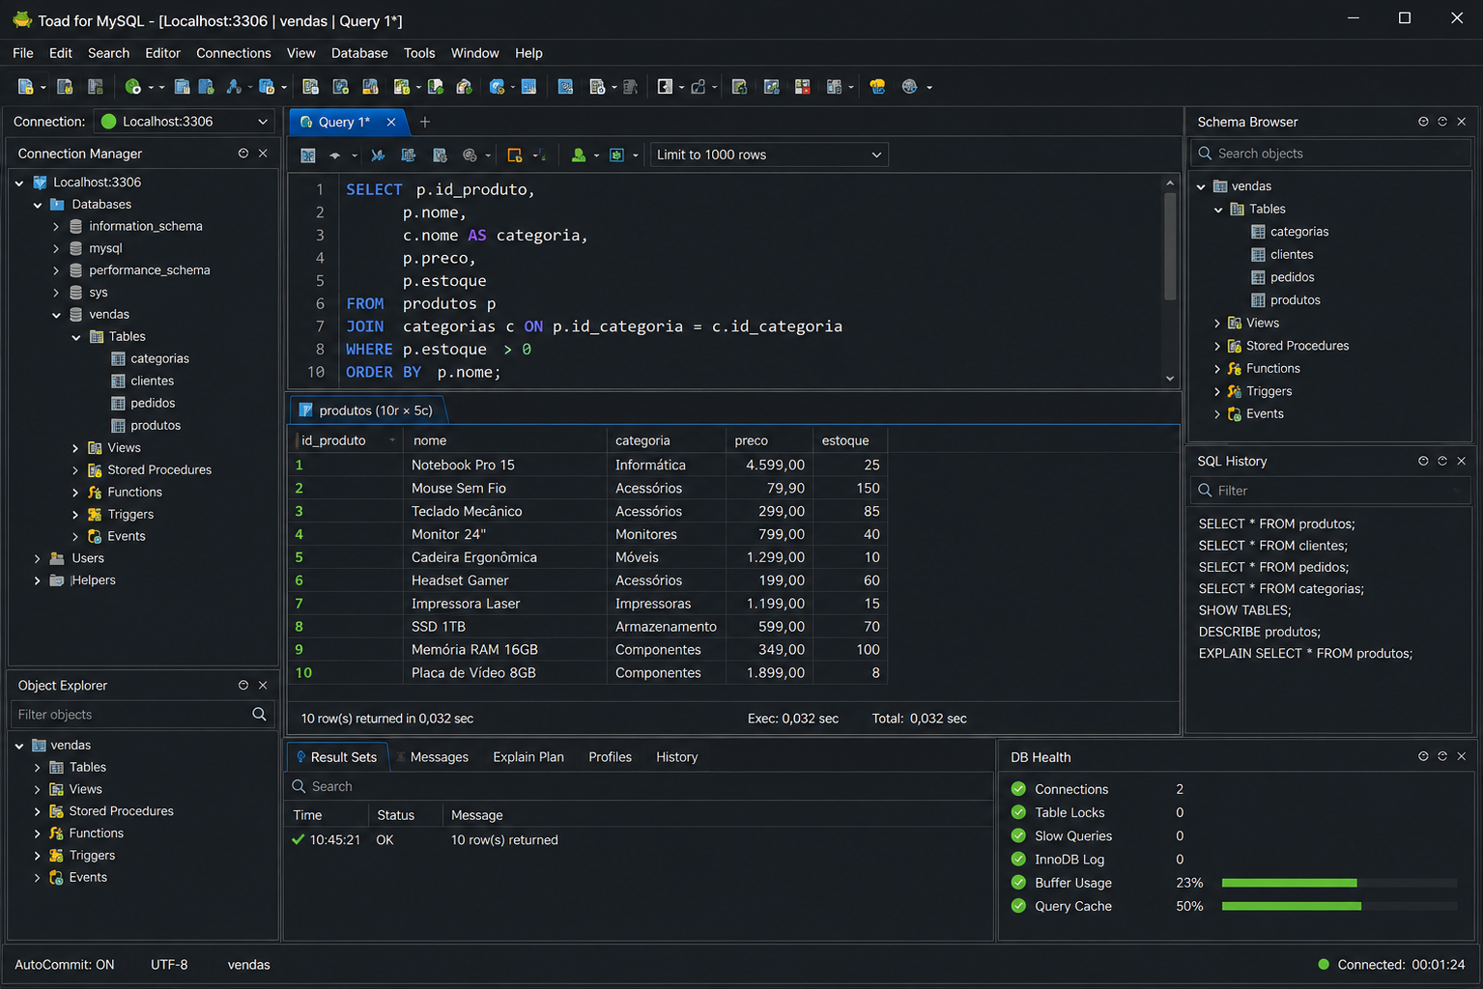Open the Database menu

pos(359,53)
